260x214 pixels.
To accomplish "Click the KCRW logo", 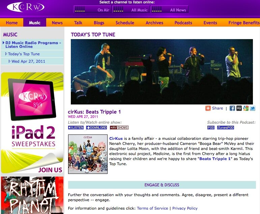I will click(x=25, y=7).
